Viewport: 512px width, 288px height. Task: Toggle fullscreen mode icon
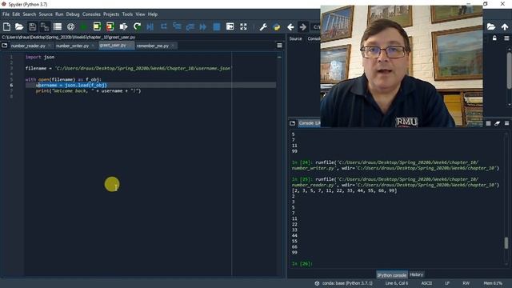pos(243,26)
